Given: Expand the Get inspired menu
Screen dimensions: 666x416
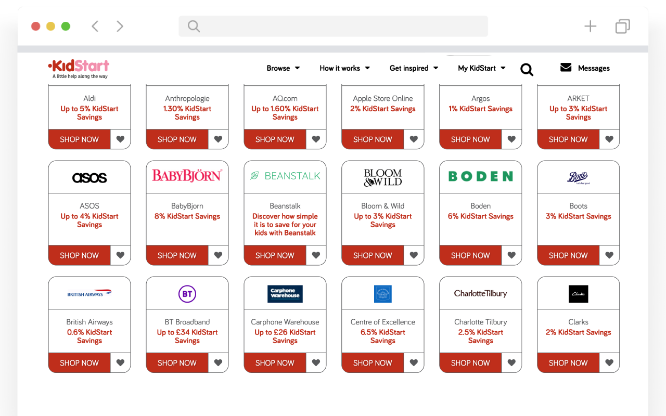Looking at the screenshot, I should tap(414, 68).
